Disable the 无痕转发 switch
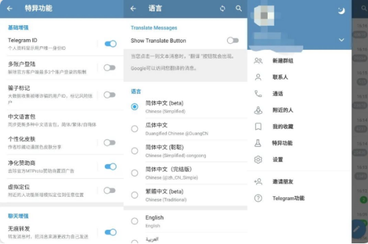Viewport: 368px width, 244px height. pos(110,232)
